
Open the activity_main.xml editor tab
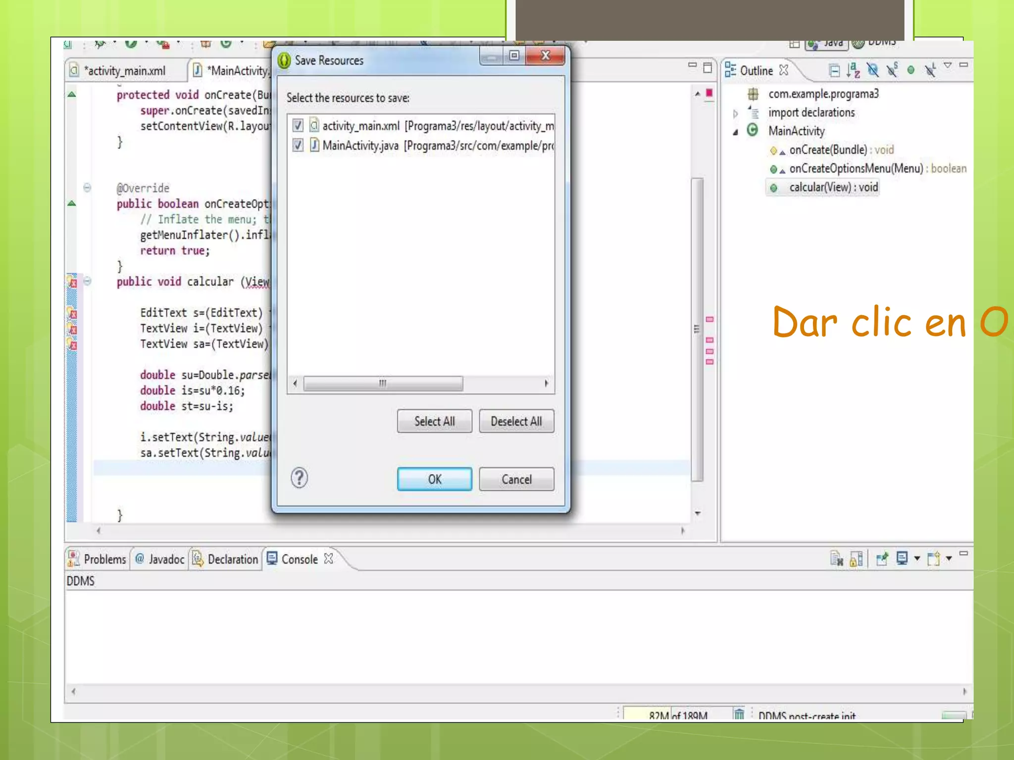tap(124, 71)
